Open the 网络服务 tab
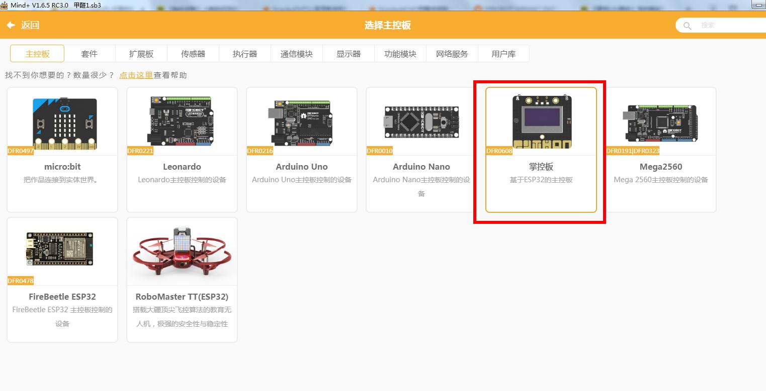Screen dimensions: 766x391 click(452, 54)
